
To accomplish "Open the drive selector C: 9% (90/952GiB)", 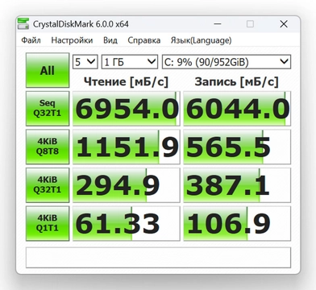I will 227,62.
